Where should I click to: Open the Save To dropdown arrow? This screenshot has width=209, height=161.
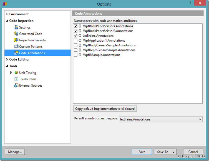pyautogui.click(x=173, y=152)
